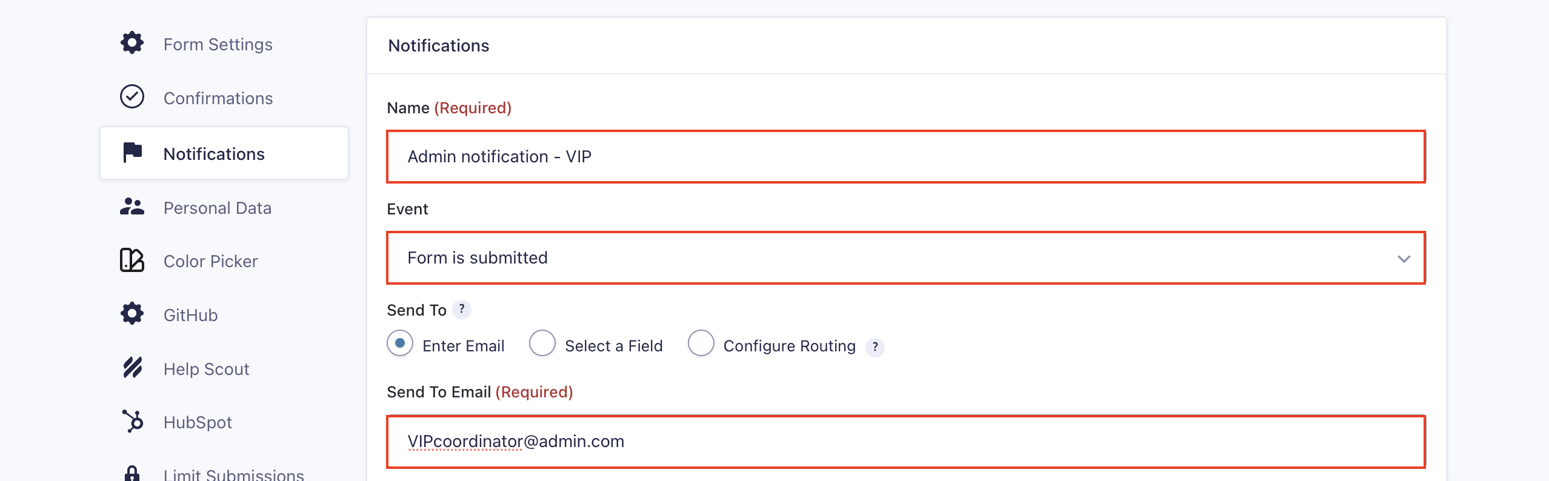
Task: Open the Event dropdown list
Action: coord(906,258)
